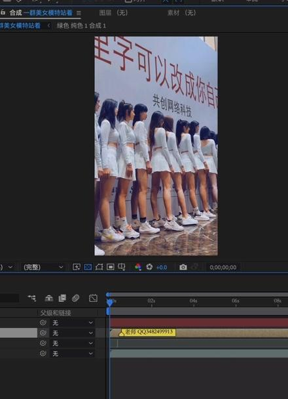
Task: Click the 0;00;00;00 preview timecode
Action: pos(223,268)
